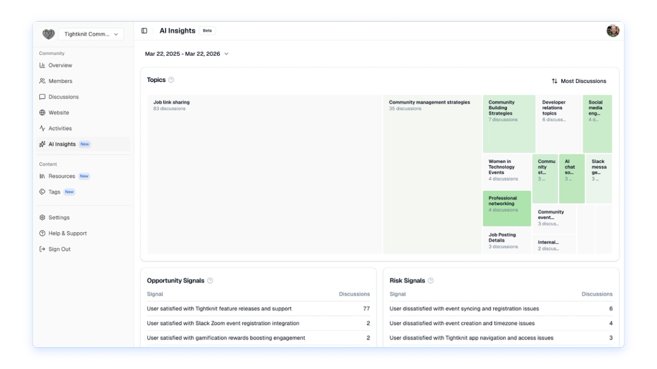Click the Overview bar chart icon

tap(42, 65)
